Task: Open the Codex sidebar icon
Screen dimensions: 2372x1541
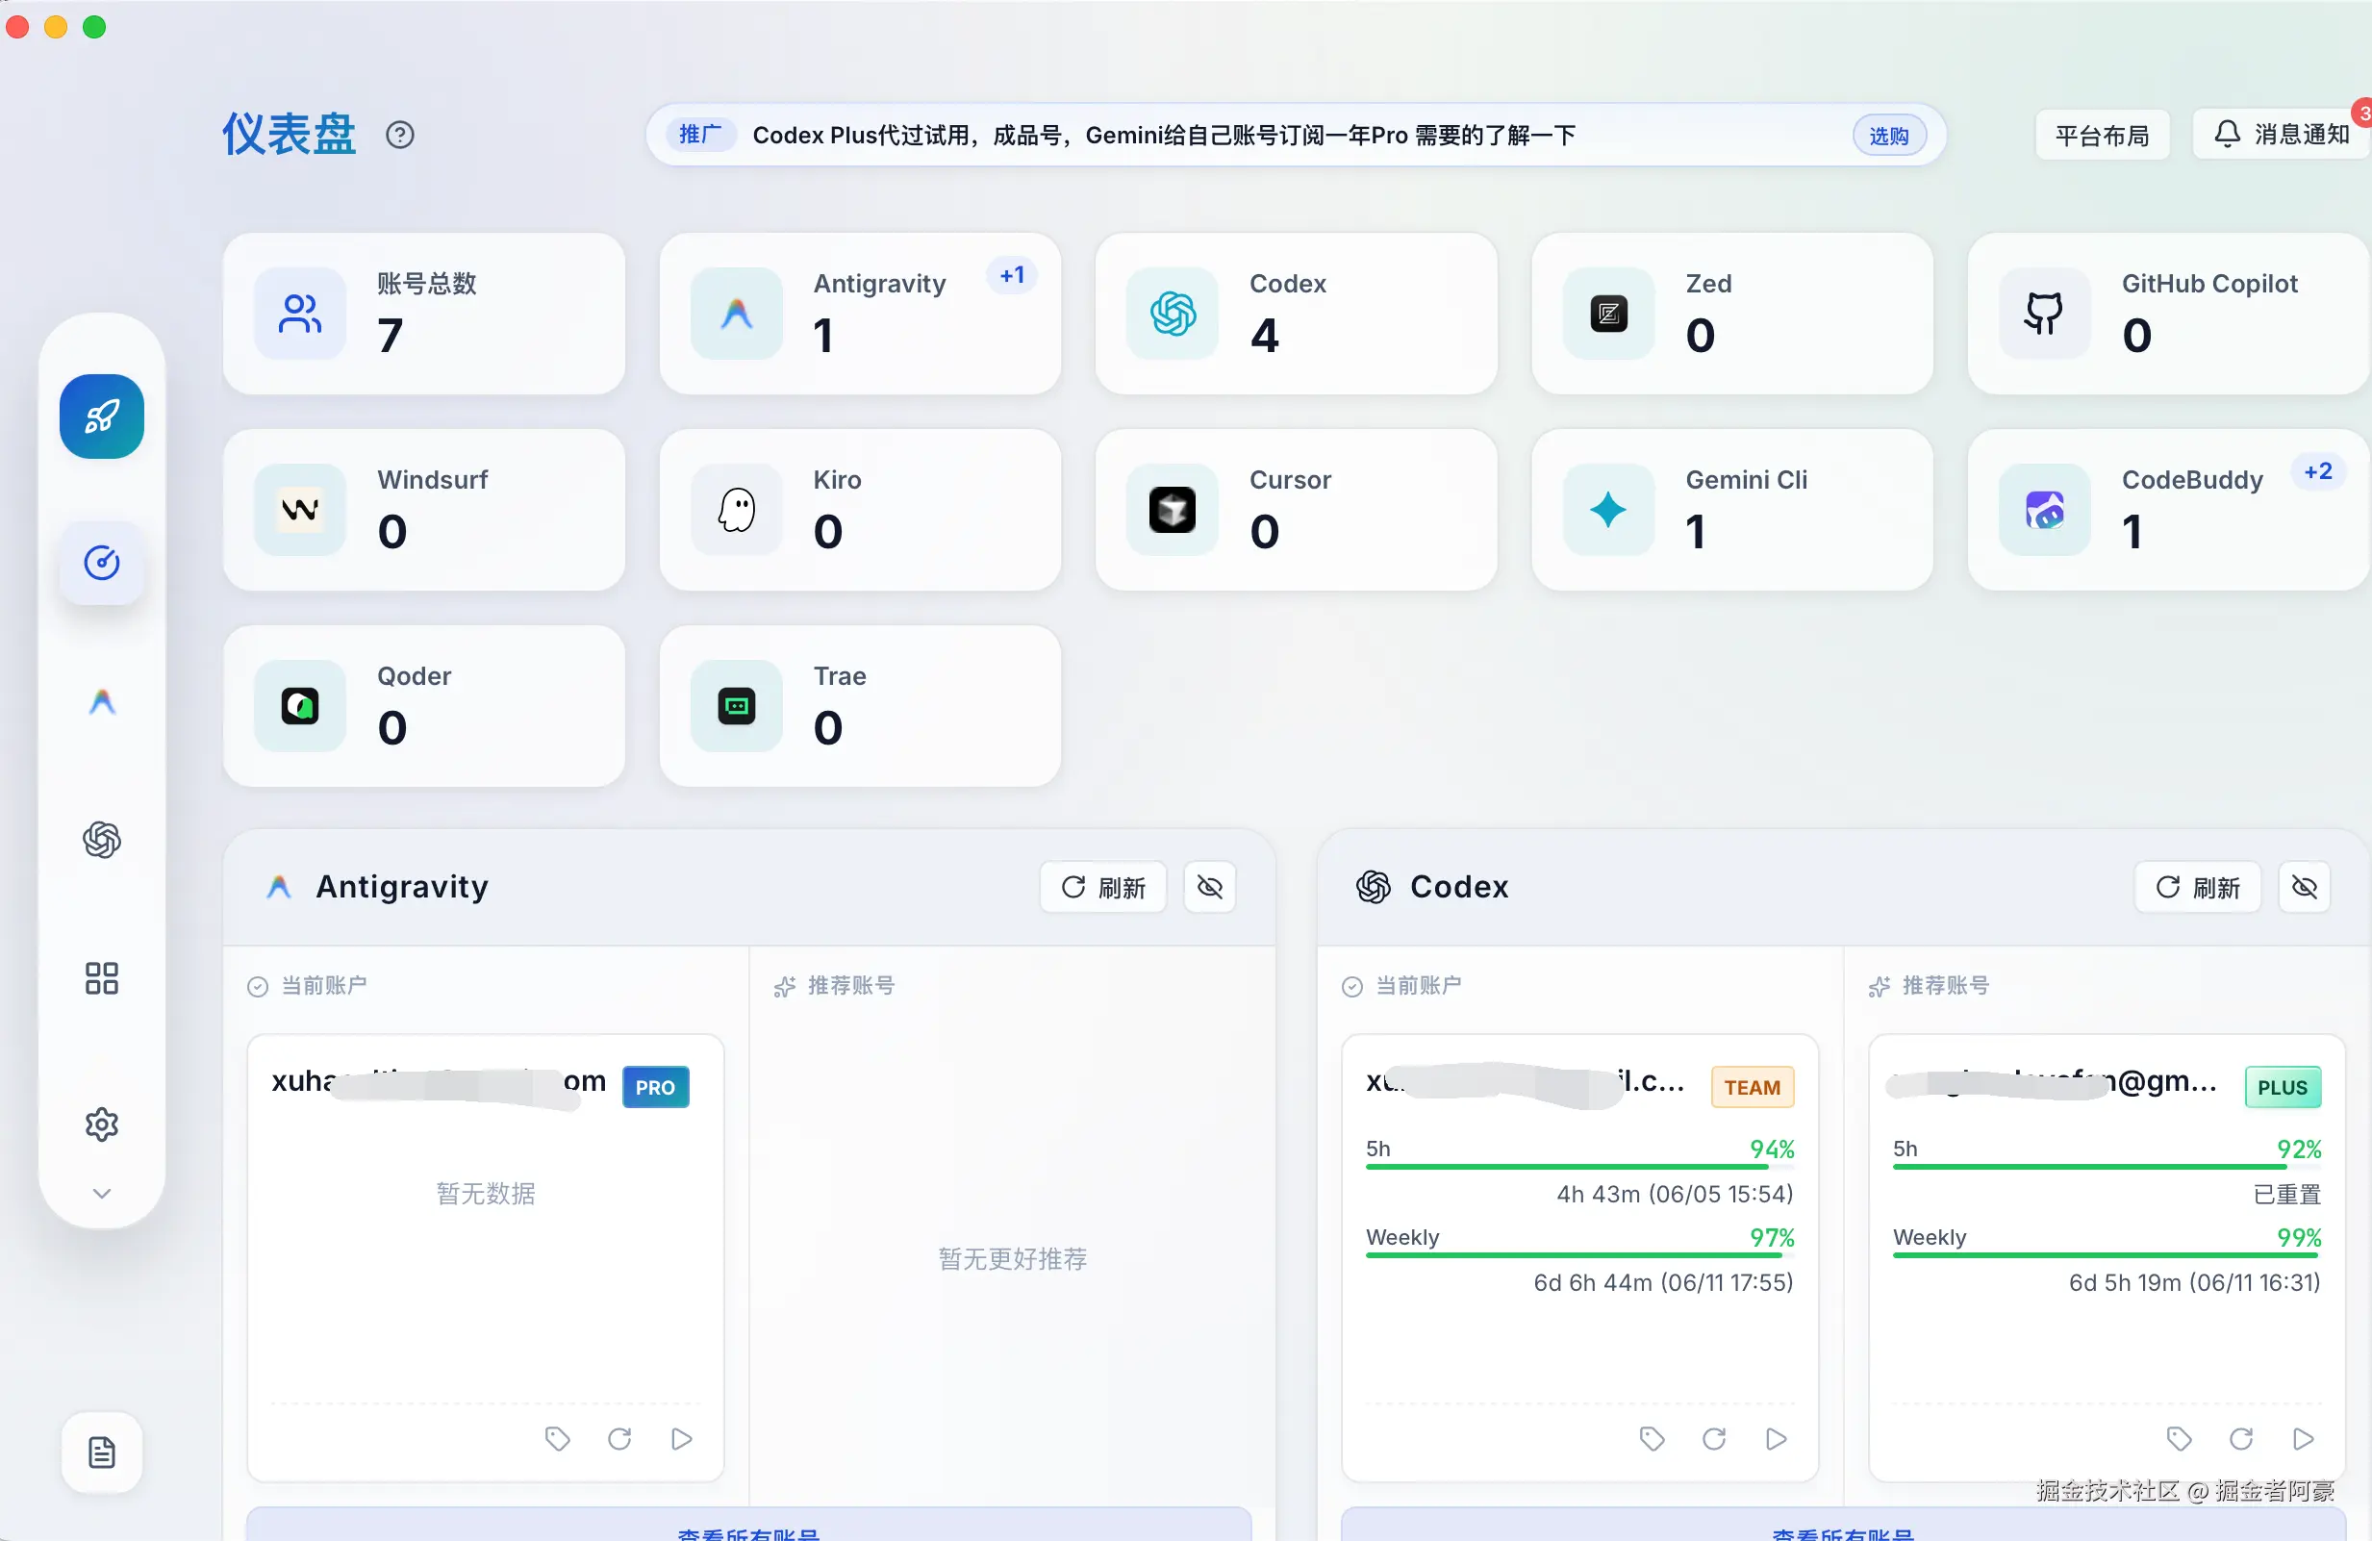Action: [102, 841]
